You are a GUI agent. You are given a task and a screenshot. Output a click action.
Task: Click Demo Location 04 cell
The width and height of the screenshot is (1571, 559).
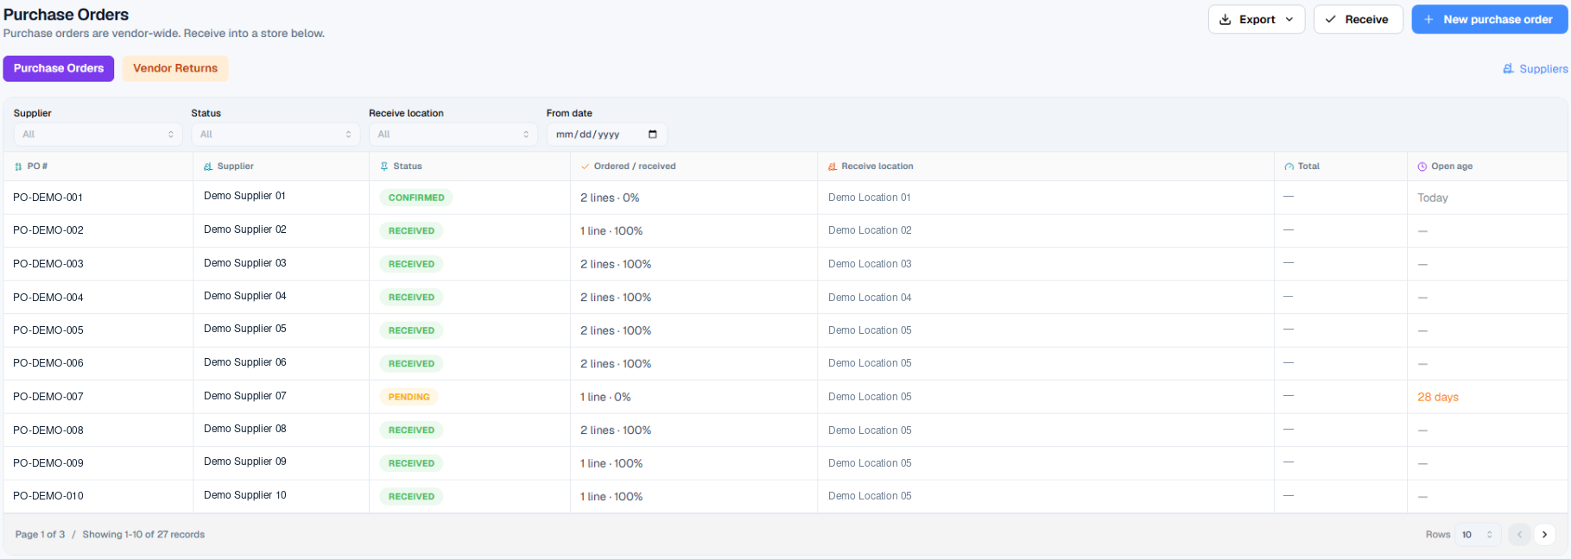(870, 298)
